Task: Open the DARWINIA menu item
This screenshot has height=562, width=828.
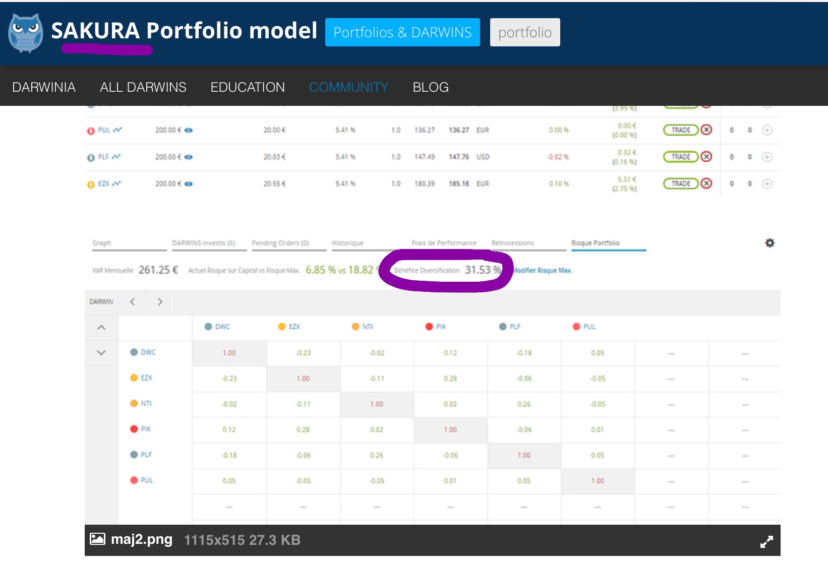Action: pyautogui.click(x=44, y=87)
